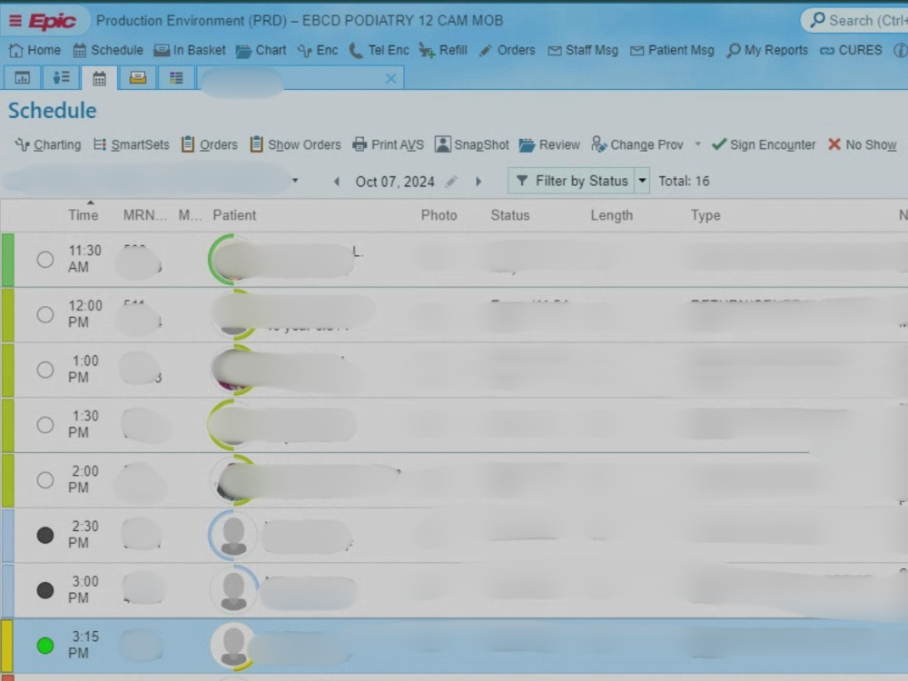
Task: Click the 3:00 PM appointment status dot
Action: pyautogui.click(x=45, y=590)
